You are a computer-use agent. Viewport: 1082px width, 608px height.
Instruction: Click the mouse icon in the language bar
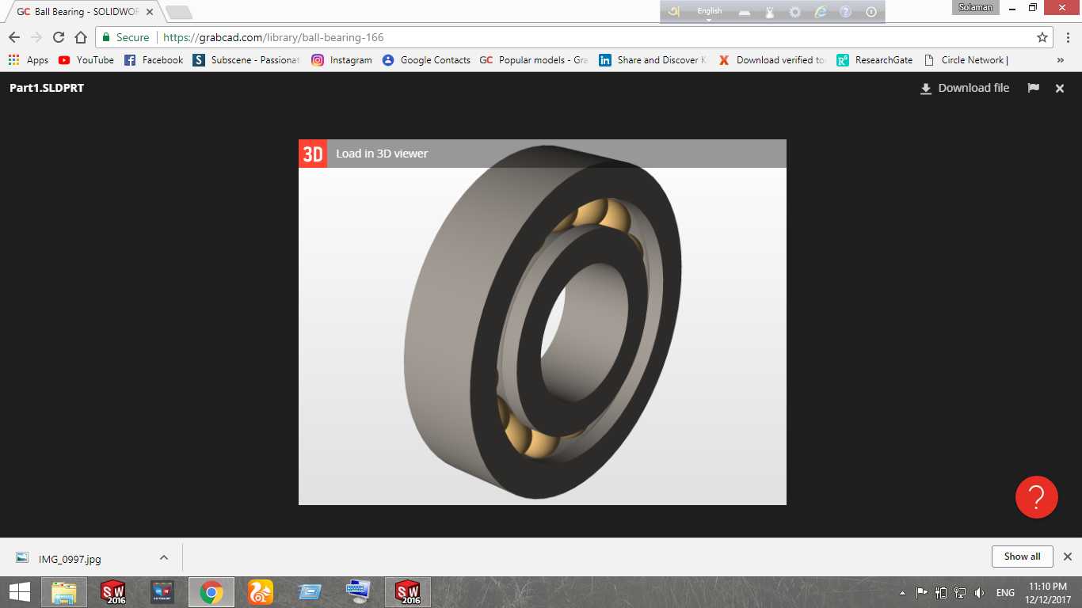click(768, 12)
